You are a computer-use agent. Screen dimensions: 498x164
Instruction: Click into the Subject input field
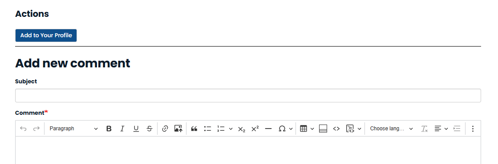click(x=248, y=96)
